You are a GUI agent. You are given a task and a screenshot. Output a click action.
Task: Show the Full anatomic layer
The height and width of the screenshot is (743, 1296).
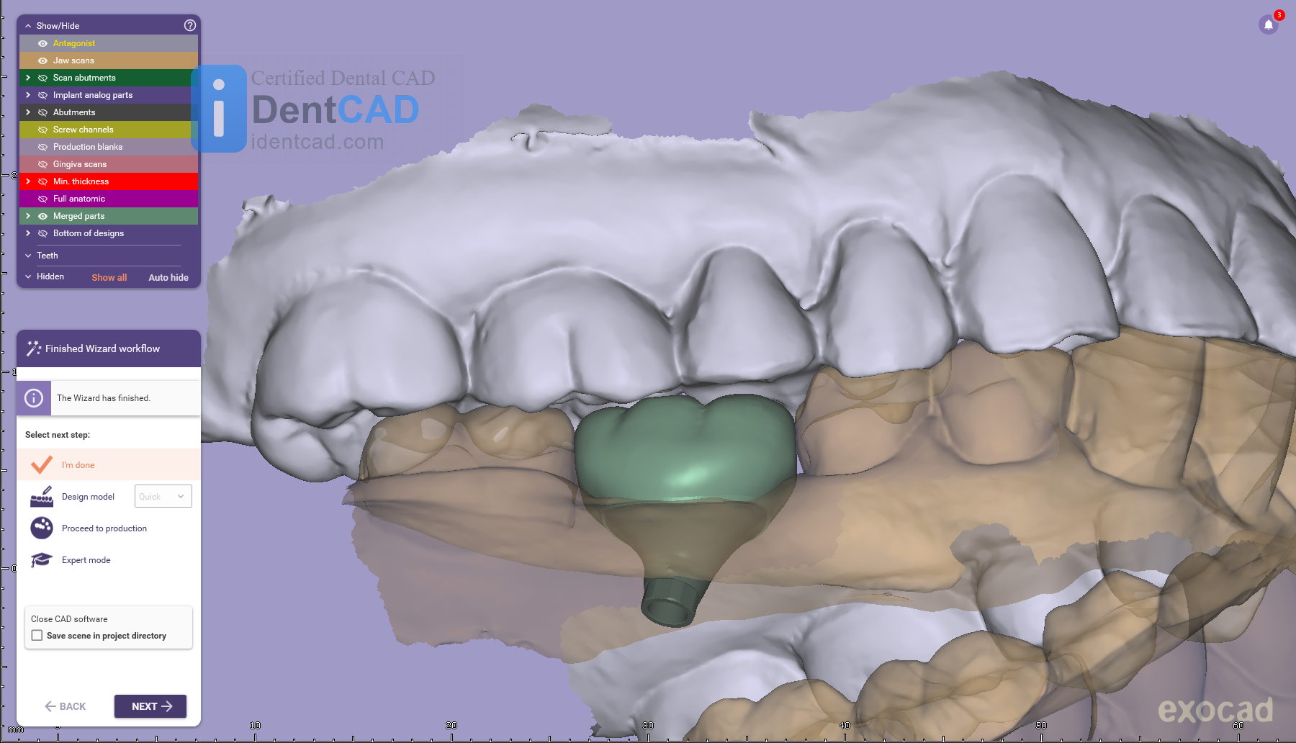[42, 199]
